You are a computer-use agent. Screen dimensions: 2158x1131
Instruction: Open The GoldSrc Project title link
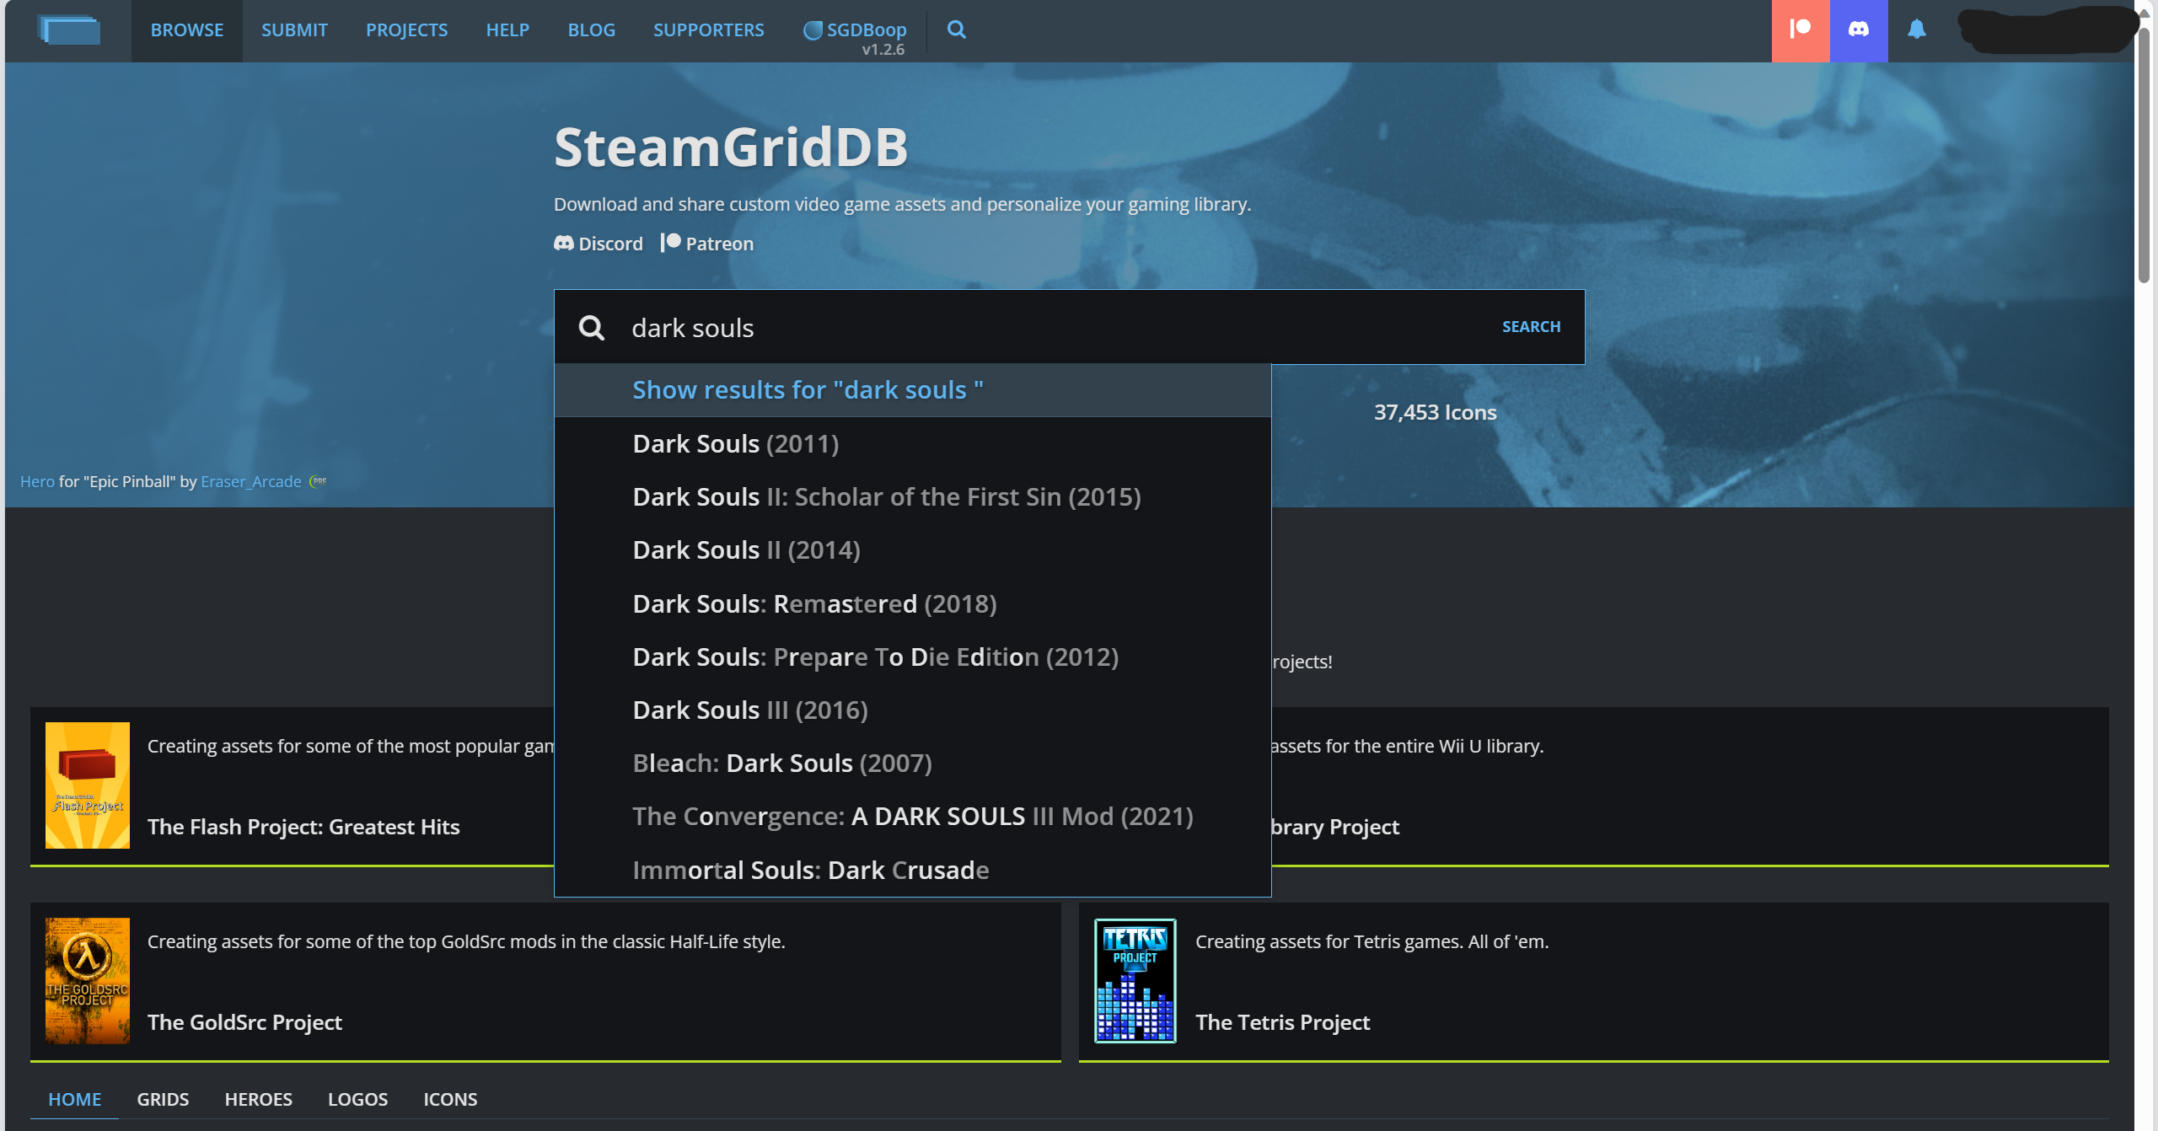pyautogui.click(x=244, y=1022)
